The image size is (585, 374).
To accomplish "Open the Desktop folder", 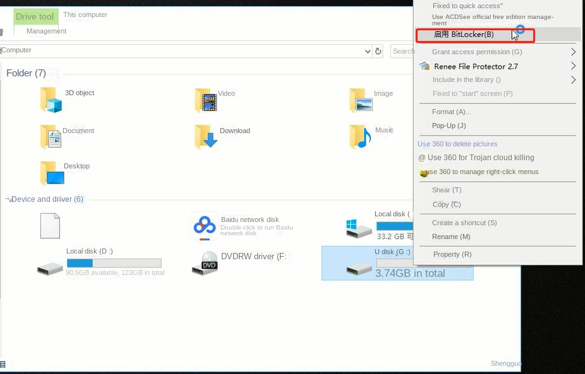I will [x=52, y=172].
